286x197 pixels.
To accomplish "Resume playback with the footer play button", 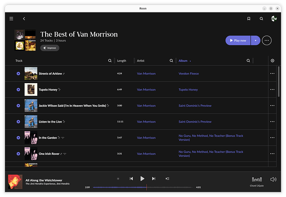I will click(x=142, y=179).
